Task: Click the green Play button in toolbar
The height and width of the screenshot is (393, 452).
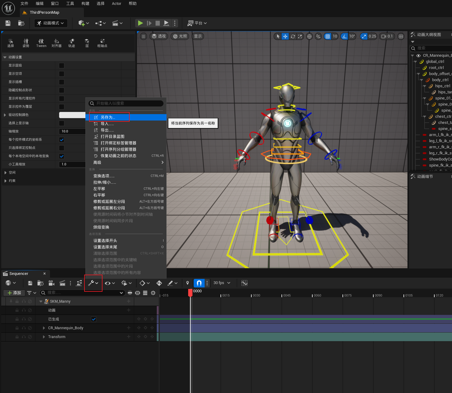Action: [x=140, y=23]
